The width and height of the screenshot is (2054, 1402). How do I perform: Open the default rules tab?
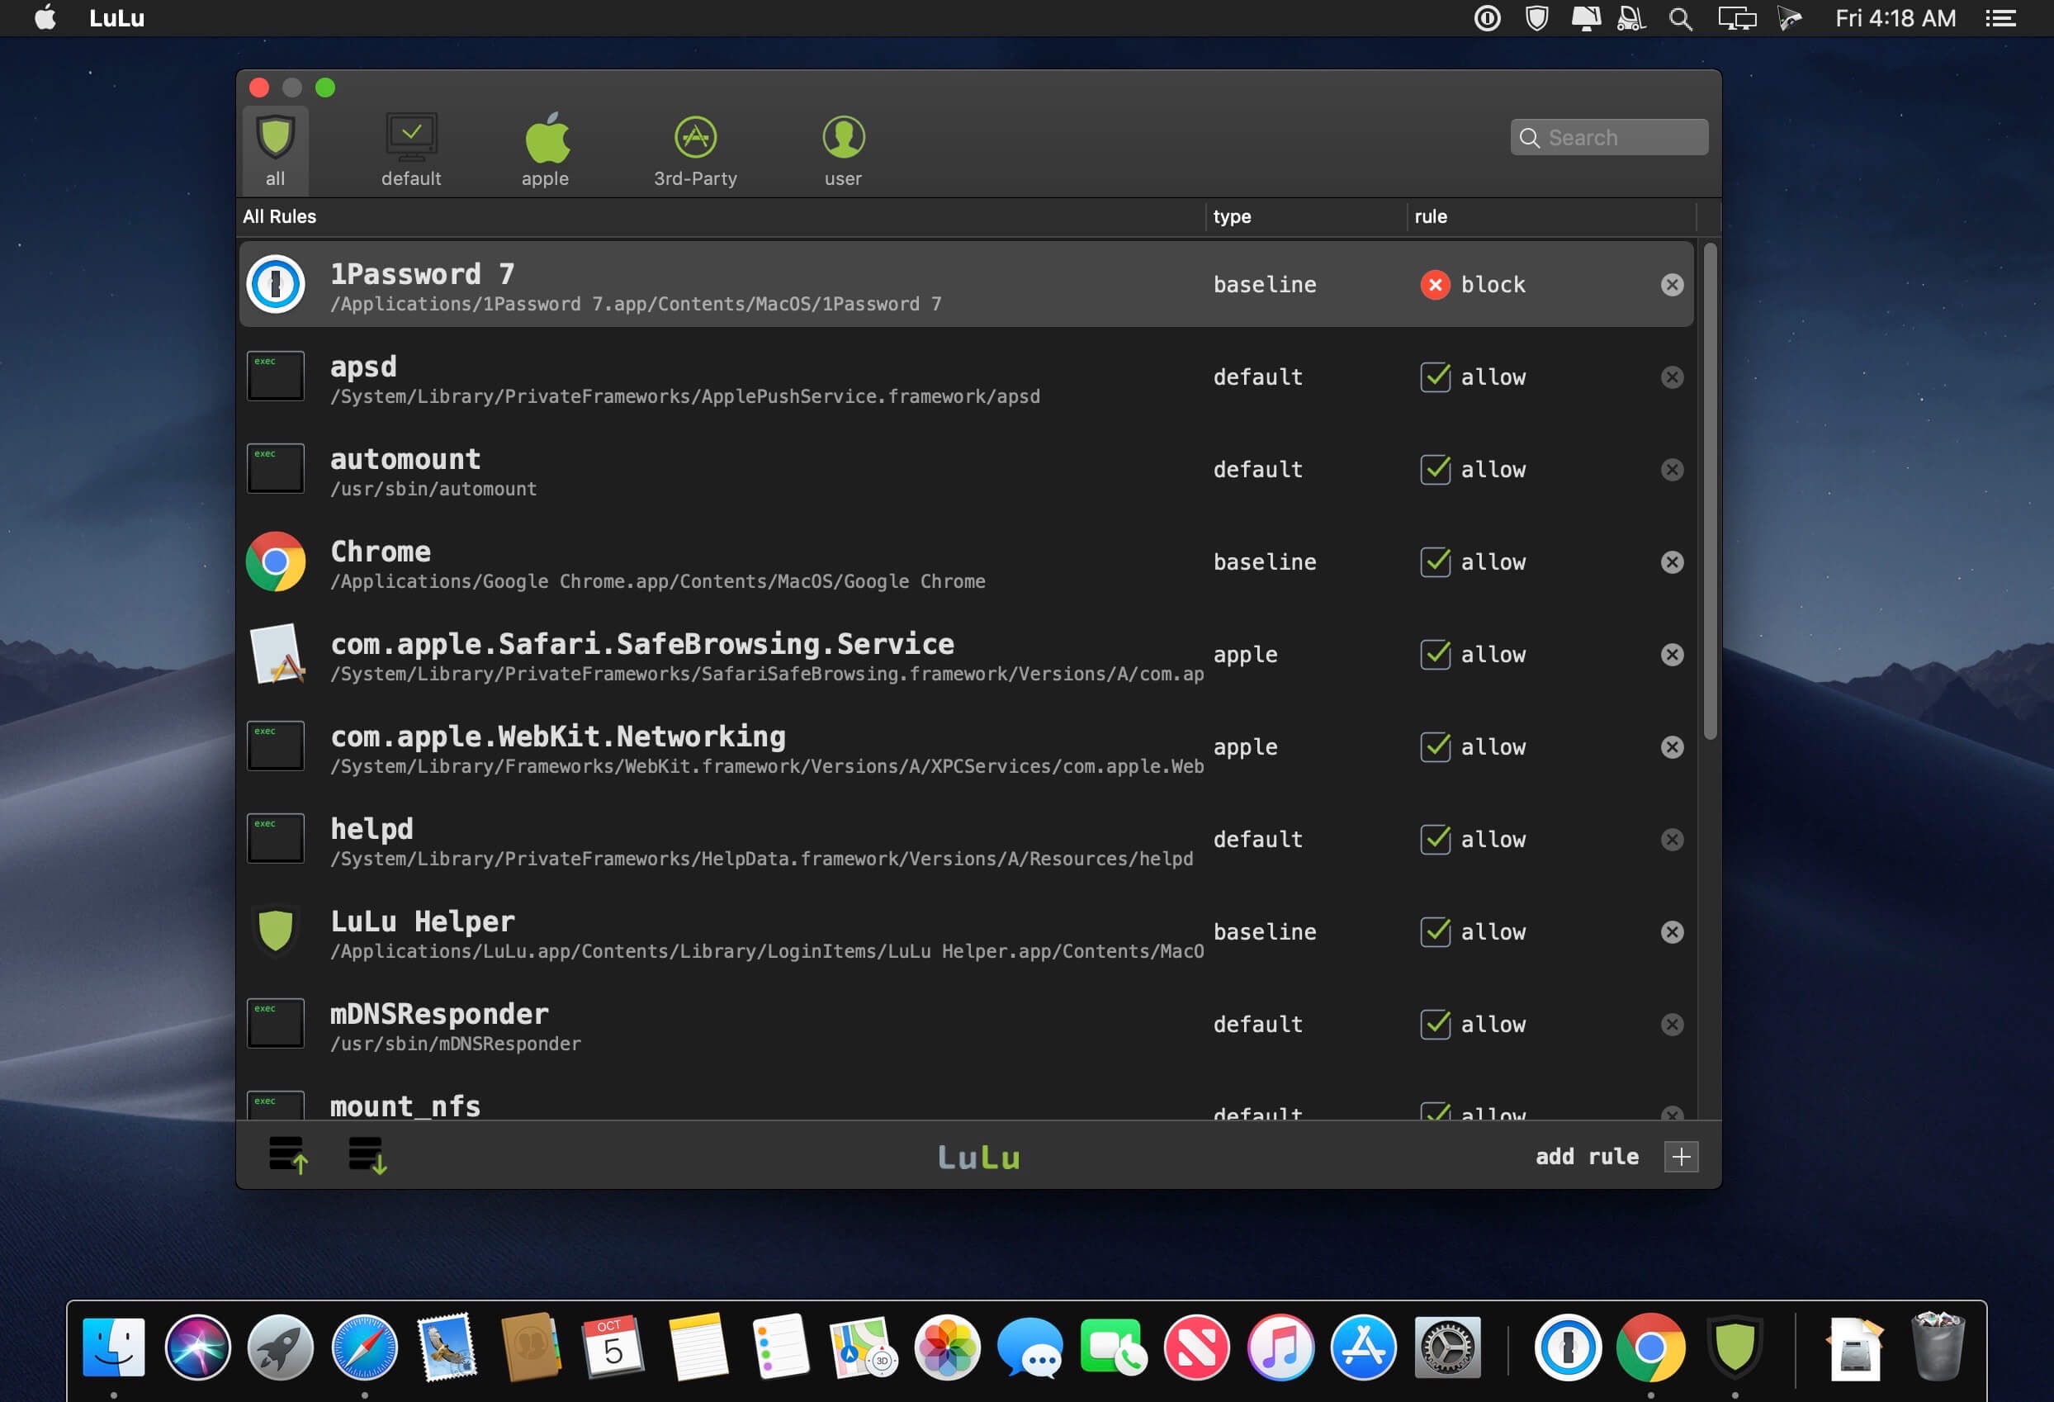(411, 150)
